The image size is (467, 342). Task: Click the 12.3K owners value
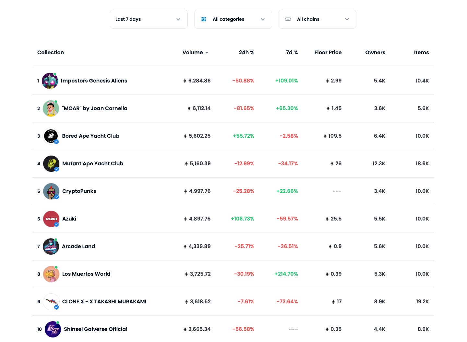click(x=379, y=163)
